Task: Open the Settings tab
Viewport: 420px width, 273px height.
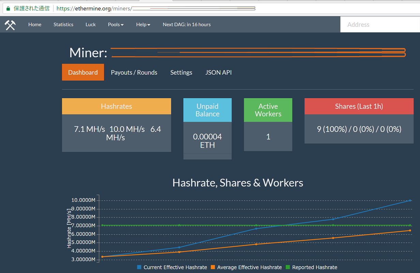Action: click(181, 72)
